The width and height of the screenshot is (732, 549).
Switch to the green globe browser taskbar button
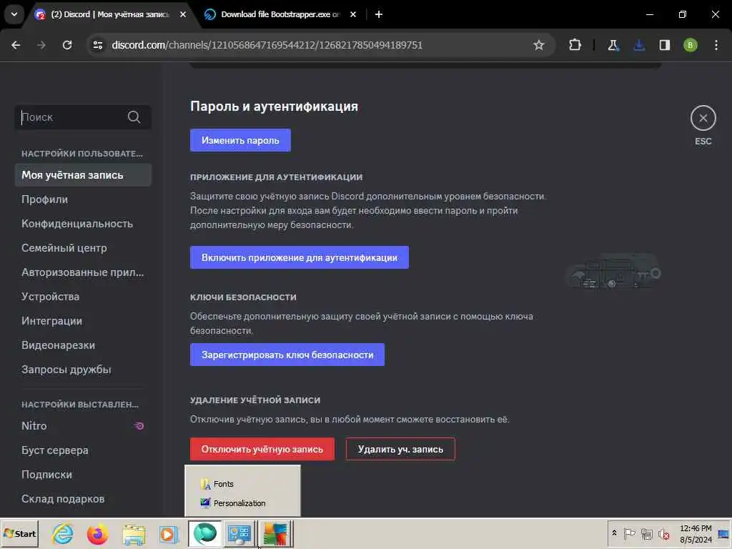(x=204, y=533)
